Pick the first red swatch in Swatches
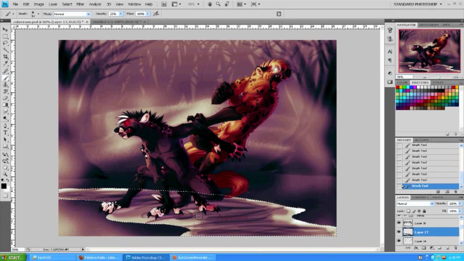 pos(398,87)
